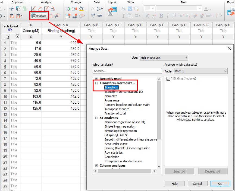
Task: Click the paint bucket fill color icon
Action: point(82,9)
